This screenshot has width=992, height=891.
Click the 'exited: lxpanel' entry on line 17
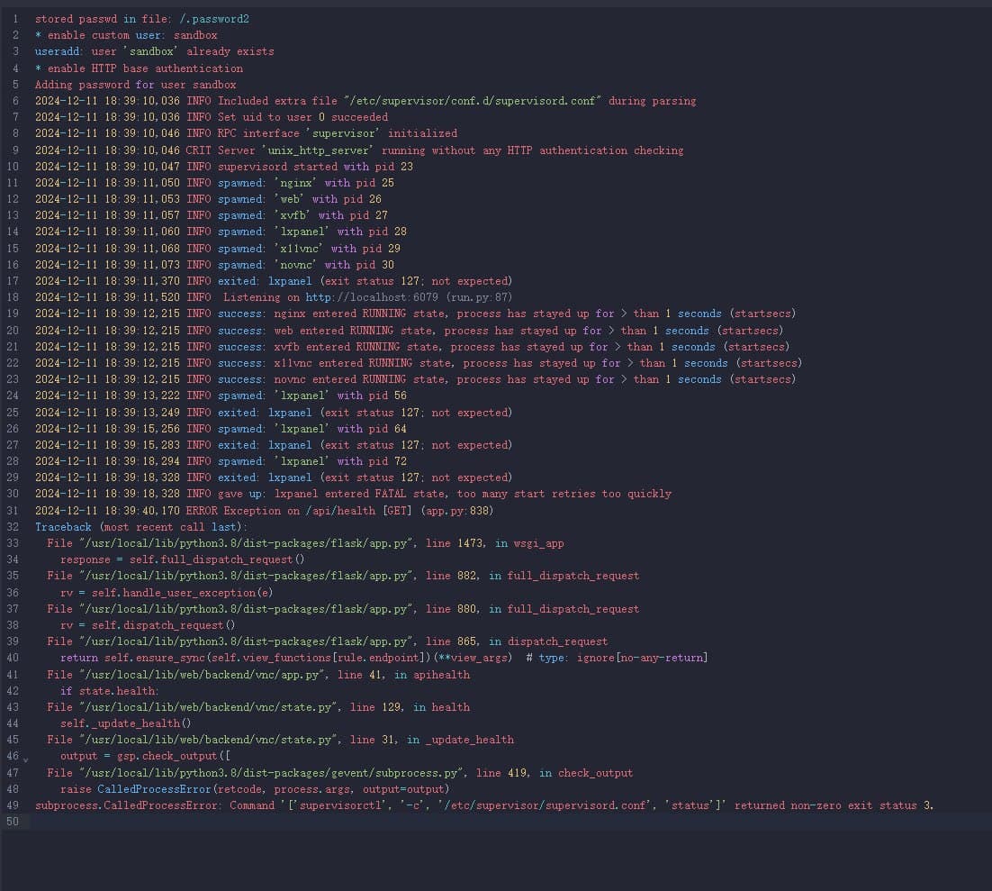[274, 281]
